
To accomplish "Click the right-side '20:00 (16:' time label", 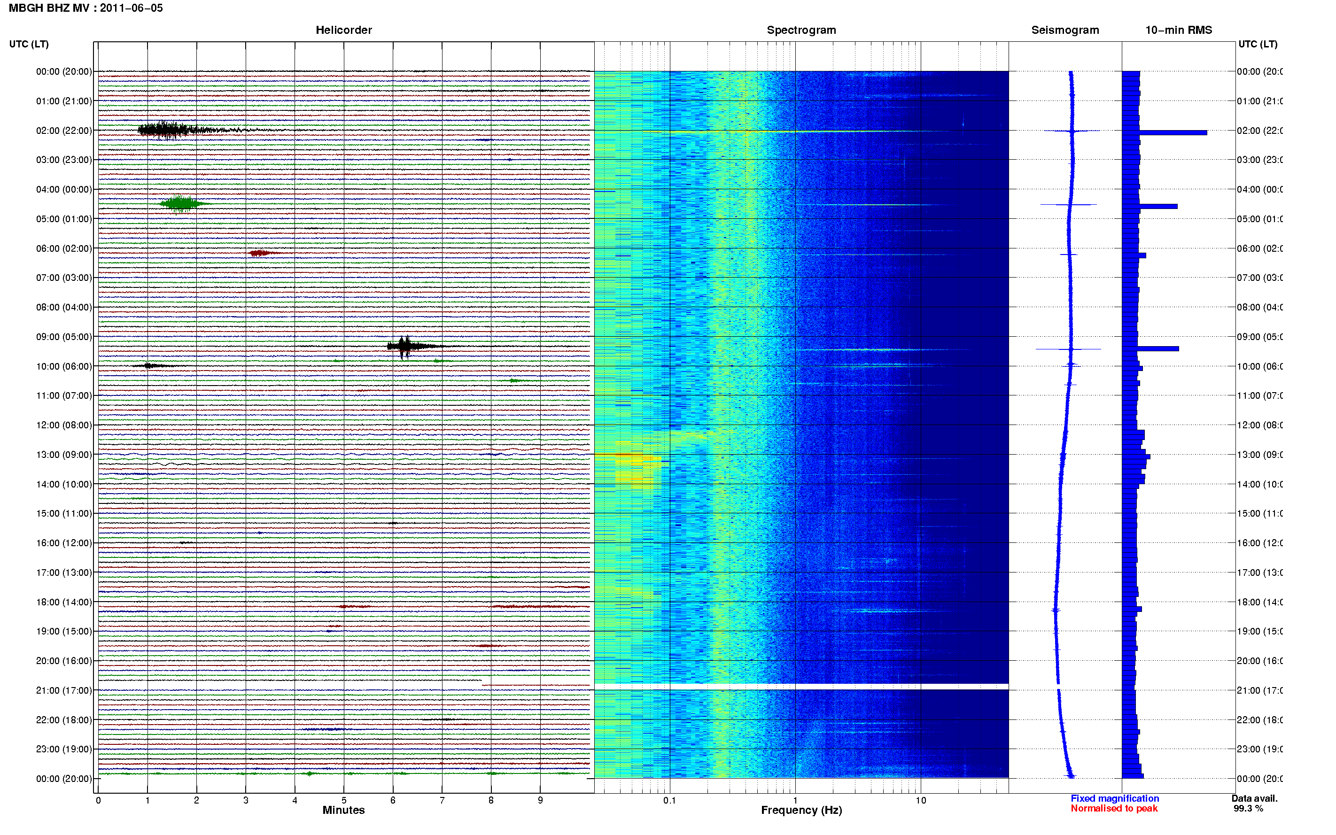I will [x=1260, y=661].
